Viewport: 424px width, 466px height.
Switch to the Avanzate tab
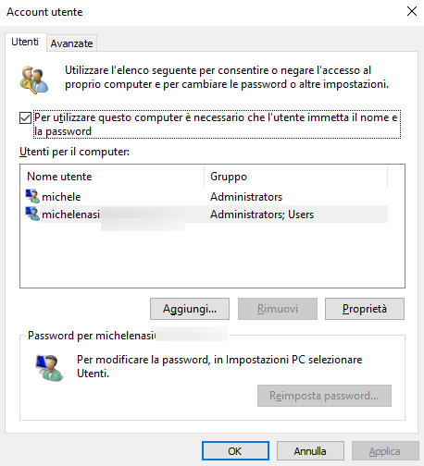click(71, 43)
